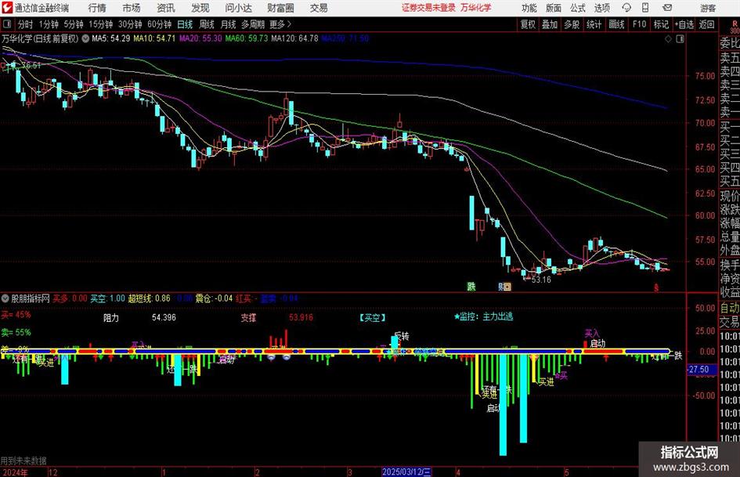Click the 53.16 low price label
Screen dimensions: 740x477
[x=541, y=280]
